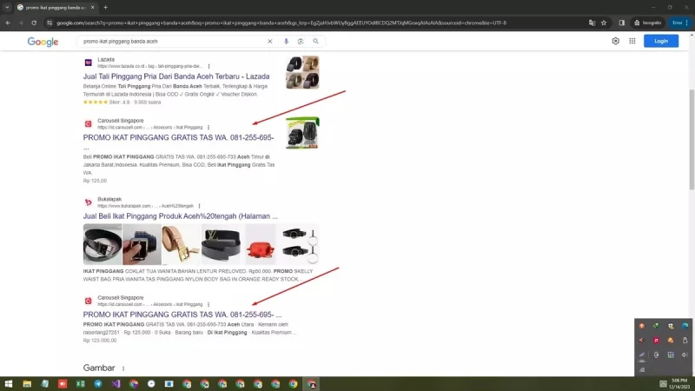The height and width of the screenshot is (391, 695).
Task: Go back to the previous page
Action: [8, 23]
